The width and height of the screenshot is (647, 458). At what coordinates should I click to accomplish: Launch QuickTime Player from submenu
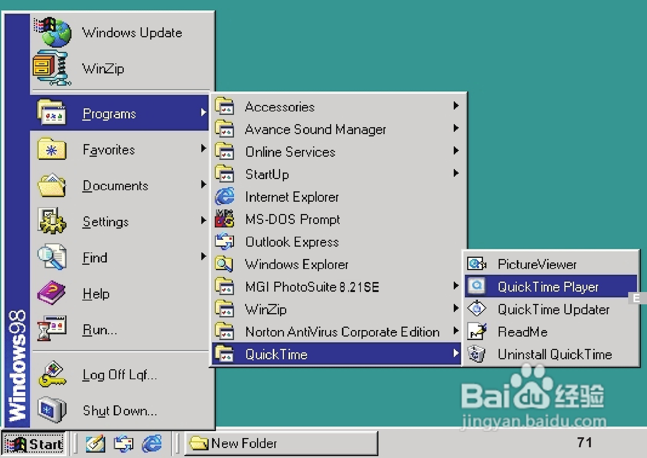[x=551, y=286]
